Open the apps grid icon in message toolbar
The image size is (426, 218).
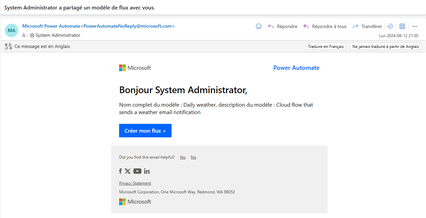(x=402, y=26)
